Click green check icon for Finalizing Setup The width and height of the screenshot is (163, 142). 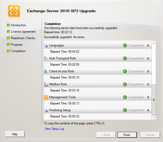pyautogui.click(x=125, y=110)
